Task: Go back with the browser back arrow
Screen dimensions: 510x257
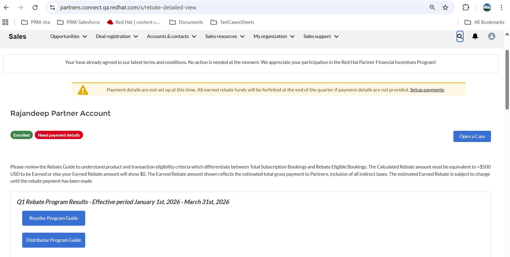Action: point(6,7)
